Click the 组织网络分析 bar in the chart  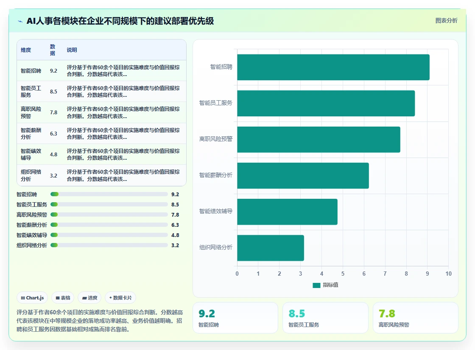tap(271, 248)
